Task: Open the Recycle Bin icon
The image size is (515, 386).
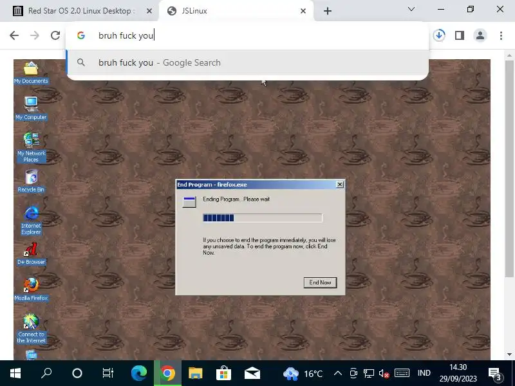Action: click(31, 181)
